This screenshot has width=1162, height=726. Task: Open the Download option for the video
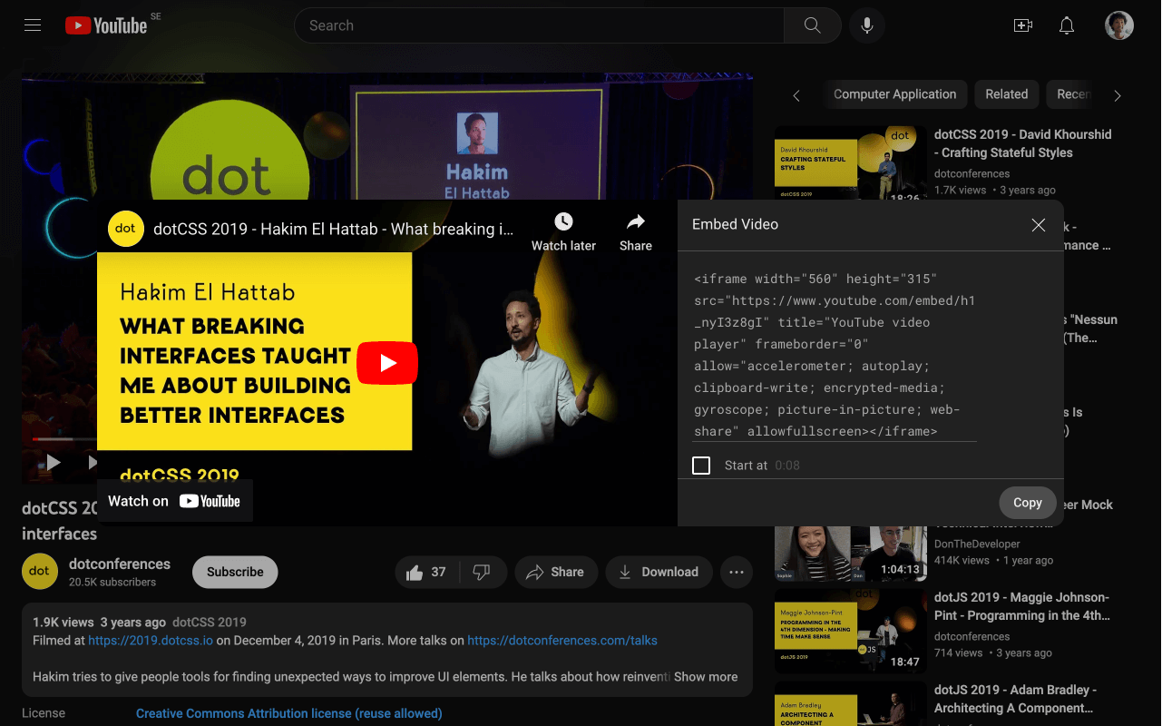[x=659, y=572]
